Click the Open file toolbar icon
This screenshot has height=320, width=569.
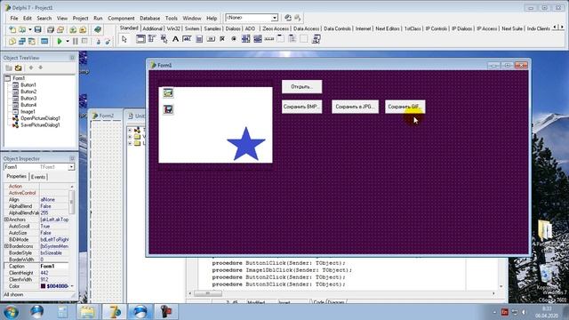pyautogui.click(x=22, y=29)
